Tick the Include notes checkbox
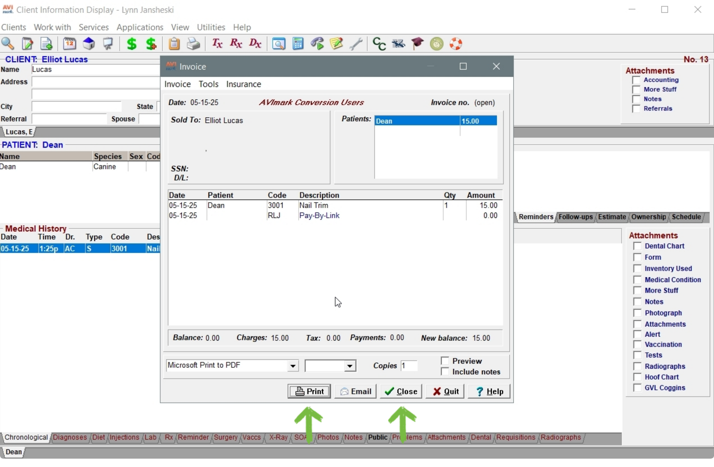Image resolution: width=714 pixels, height=467 pixels. point(445,372)
